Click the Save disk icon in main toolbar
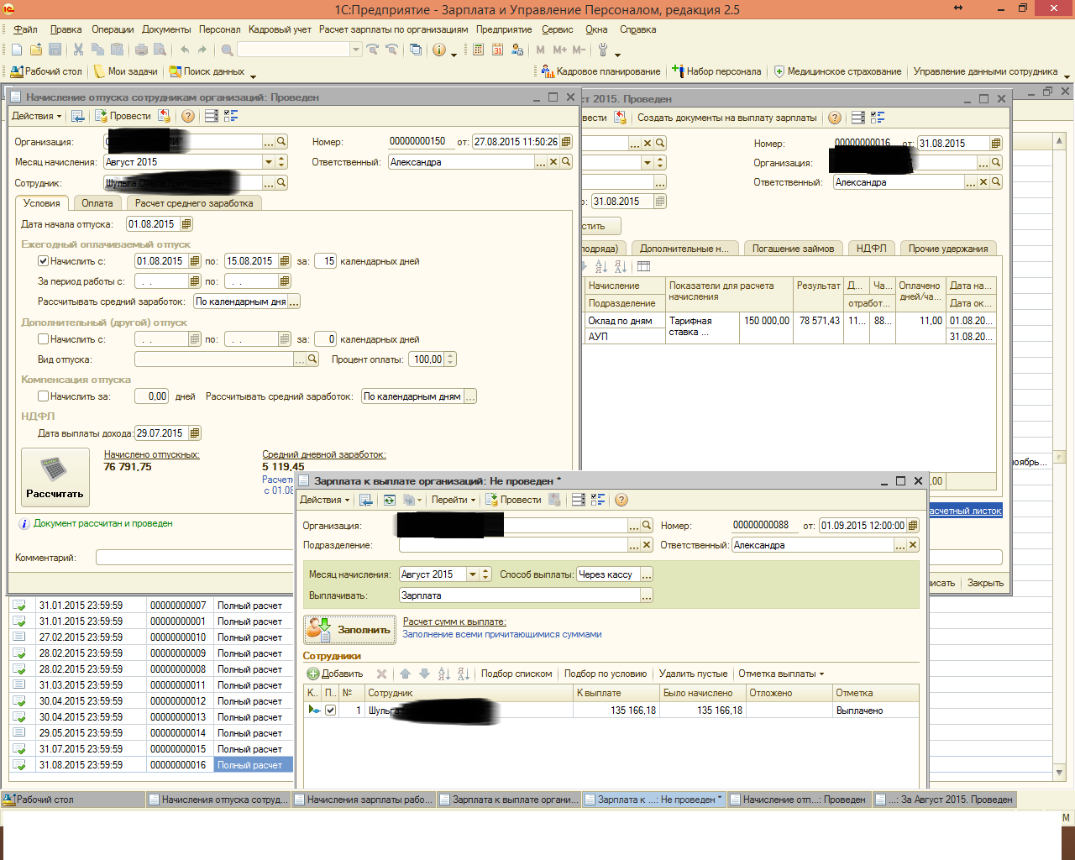 (55, 50)
